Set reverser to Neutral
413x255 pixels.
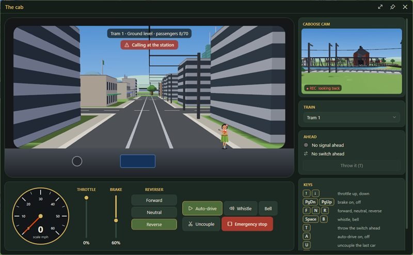(154, 212)
